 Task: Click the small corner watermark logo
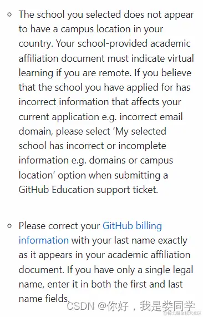click(x=182, y=314)
